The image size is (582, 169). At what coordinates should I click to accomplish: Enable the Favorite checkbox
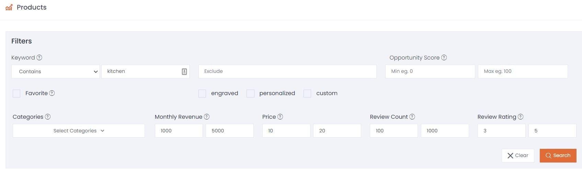(x=16, y=93)
